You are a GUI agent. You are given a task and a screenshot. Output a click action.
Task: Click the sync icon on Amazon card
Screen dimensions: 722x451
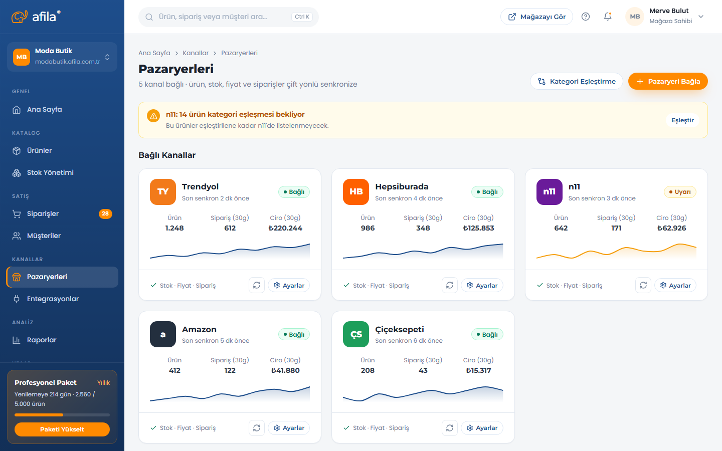pos(257,428)
